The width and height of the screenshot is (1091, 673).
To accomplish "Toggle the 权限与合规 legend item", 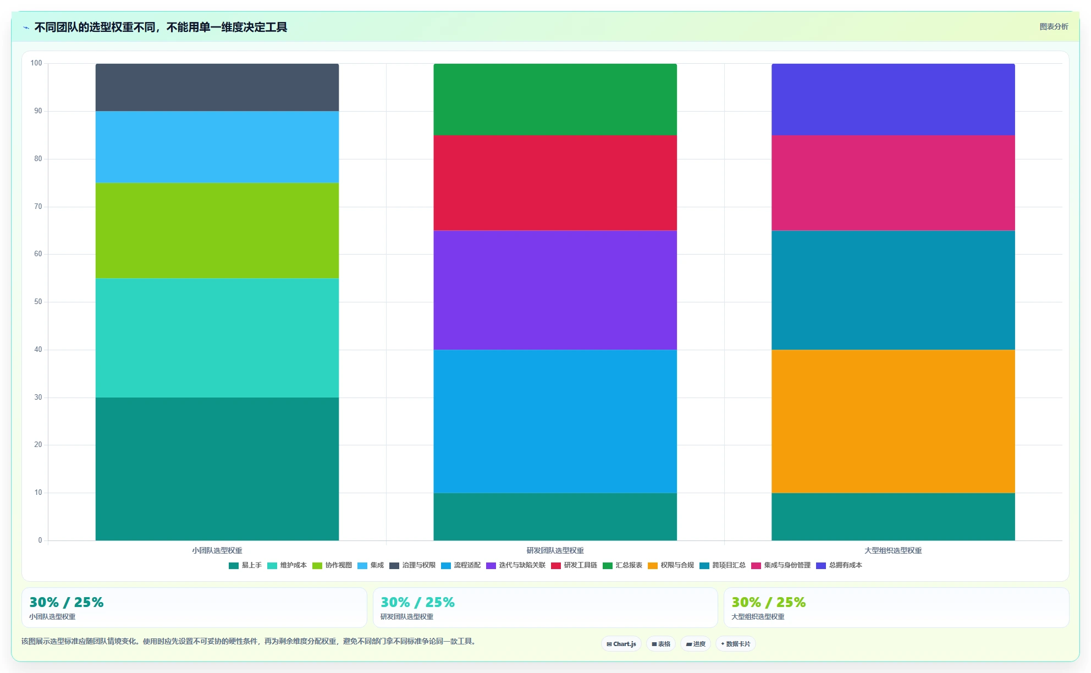I will 671,565.
